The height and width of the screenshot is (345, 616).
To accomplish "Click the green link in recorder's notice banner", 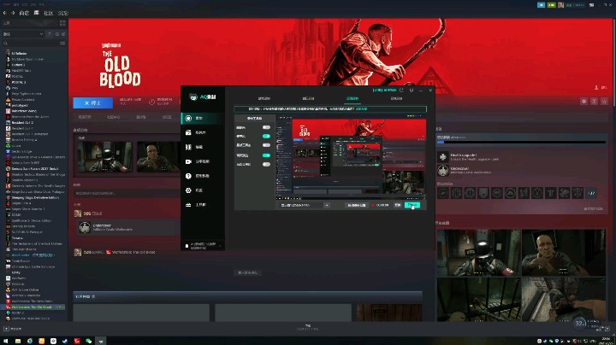I will coord(361,109).
